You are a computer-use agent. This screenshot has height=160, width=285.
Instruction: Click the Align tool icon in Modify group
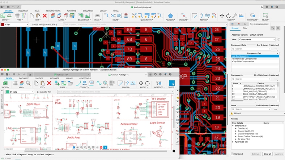pyautogui.click(x=241, y=16)
